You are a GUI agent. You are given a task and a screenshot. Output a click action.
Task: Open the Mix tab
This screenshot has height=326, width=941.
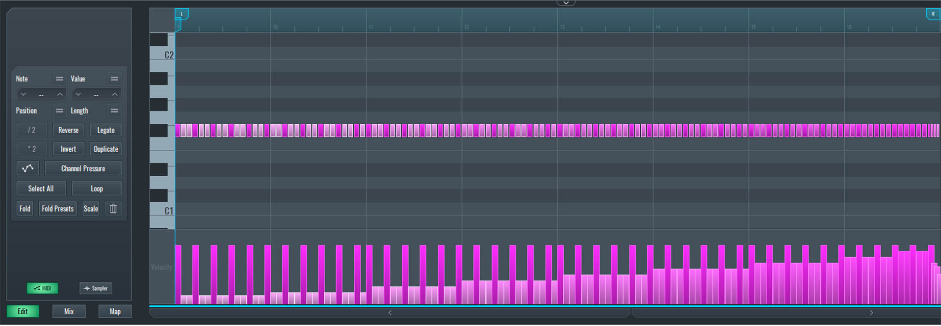coord(69,311)
